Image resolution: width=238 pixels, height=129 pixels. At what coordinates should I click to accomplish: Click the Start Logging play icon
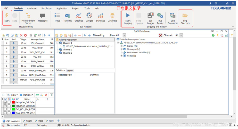pyautogui.click(x=128, y=15)
